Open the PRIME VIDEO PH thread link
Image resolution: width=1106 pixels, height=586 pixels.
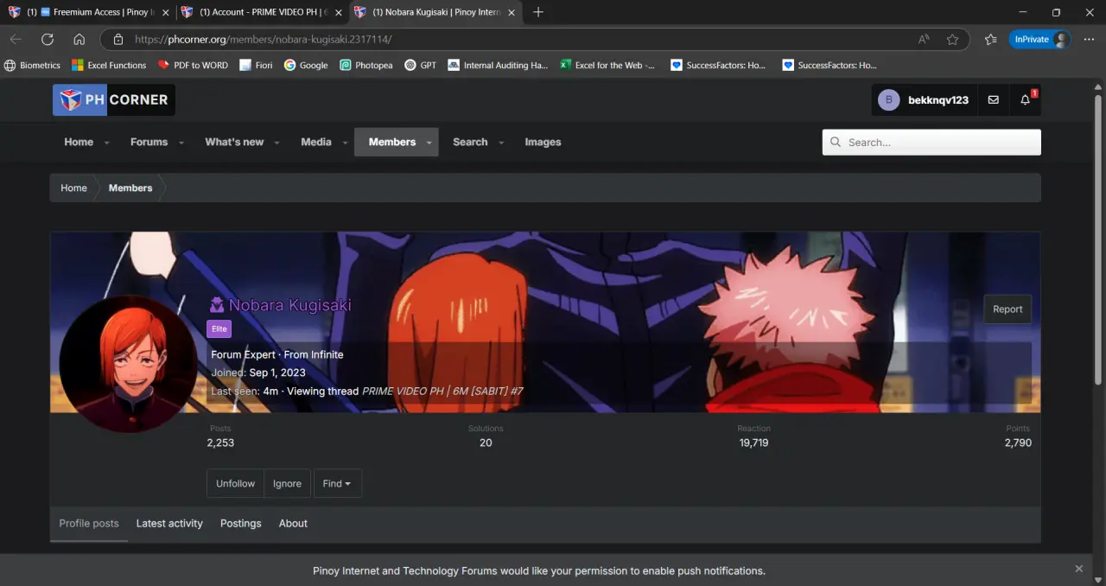click(442, 391)
